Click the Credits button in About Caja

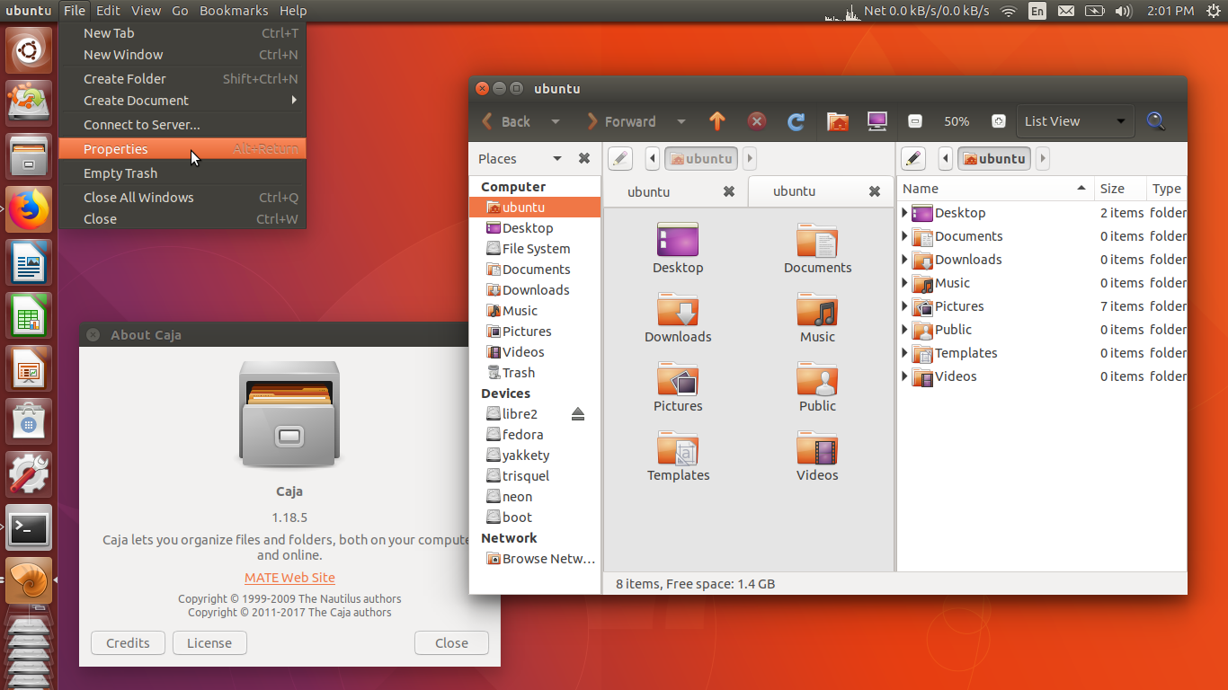(128, 643)
